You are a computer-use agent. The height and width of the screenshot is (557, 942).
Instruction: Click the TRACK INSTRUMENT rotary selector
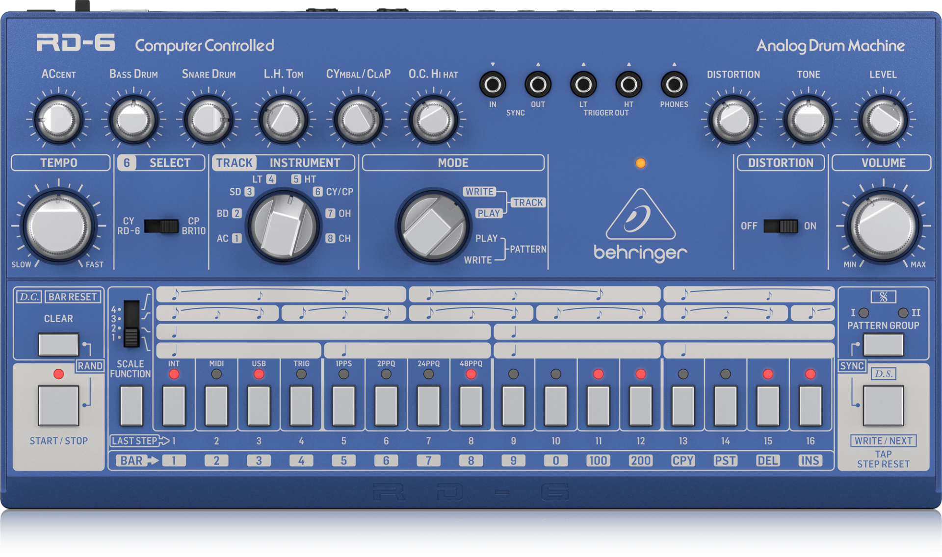(284, 226)
